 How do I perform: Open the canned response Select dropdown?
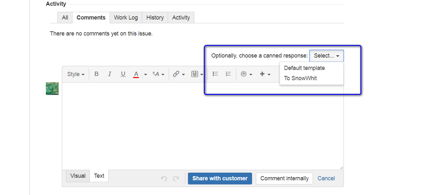coord(327,56)
